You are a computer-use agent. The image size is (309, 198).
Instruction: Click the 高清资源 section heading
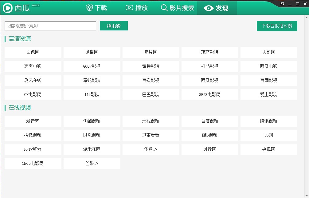pyautogui.click(x=20, y=39)
